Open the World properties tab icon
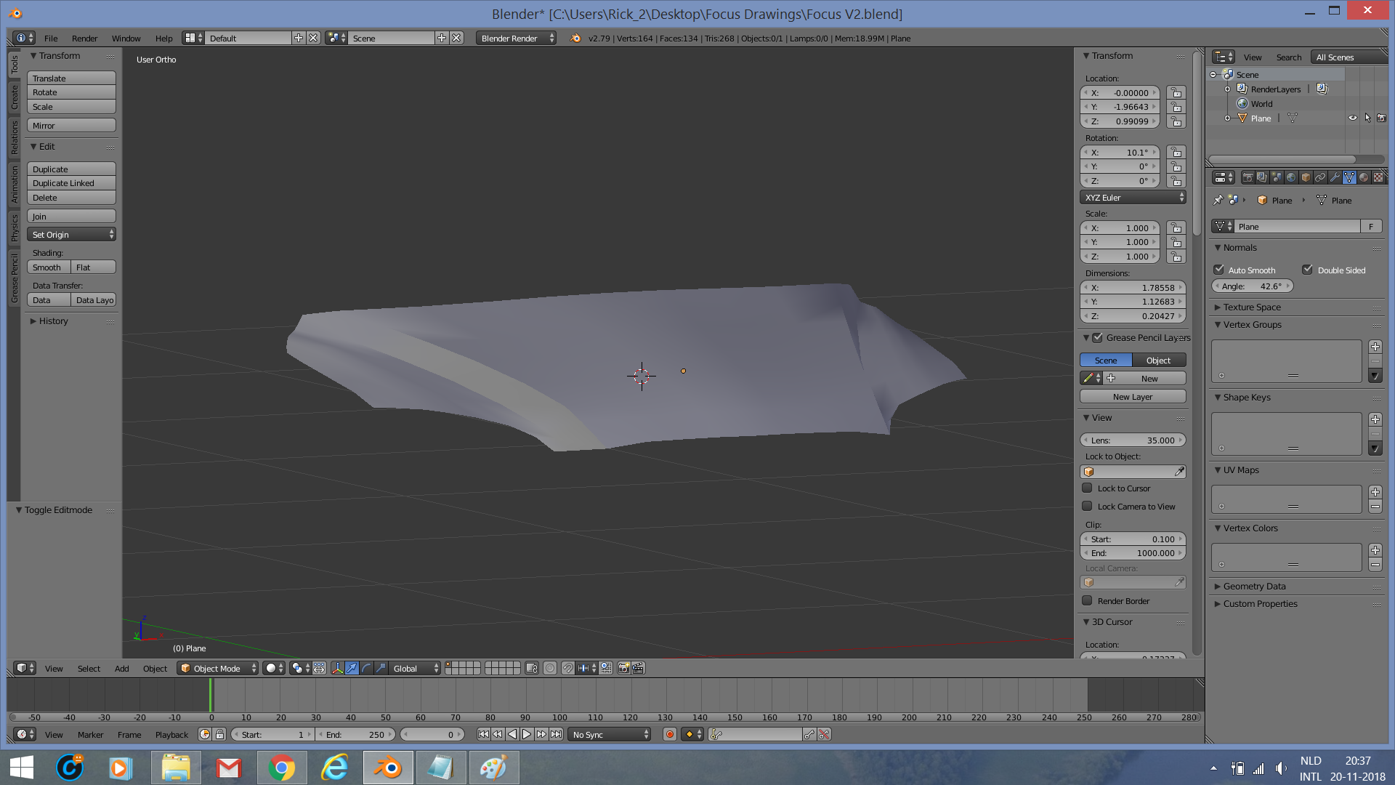The image size is (1395, 785). click(x=1291, y=177)
